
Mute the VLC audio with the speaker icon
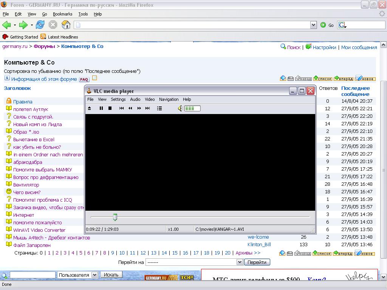point(180,108)
